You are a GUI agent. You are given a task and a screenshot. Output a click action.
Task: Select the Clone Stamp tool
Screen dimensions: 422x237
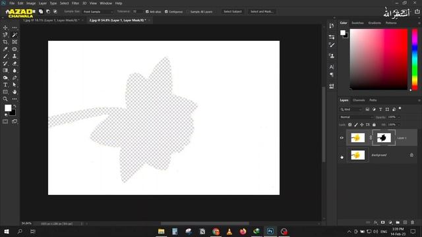(x=15, y=56)
